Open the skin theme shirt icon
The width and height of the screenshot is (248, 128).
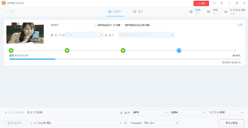point(214,3)
